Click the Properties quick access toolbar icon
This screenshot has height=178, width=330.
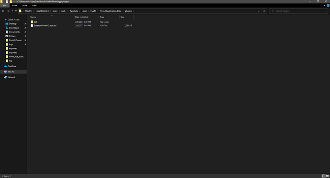[7, 1]
